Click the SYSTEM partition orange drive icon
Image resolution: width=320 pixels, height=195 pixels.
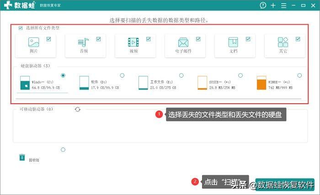tap(202, 83)
